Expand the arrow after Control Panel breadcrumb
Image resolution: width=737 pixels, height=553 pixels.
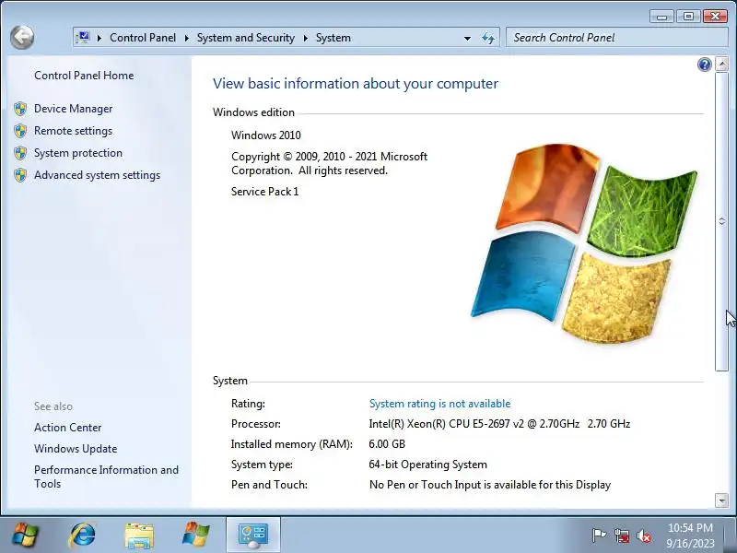187,38
